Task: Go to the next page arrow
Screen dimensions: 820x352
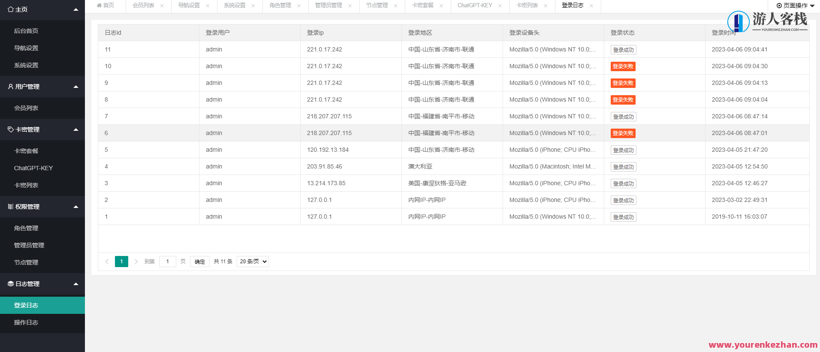Action: 136,262
